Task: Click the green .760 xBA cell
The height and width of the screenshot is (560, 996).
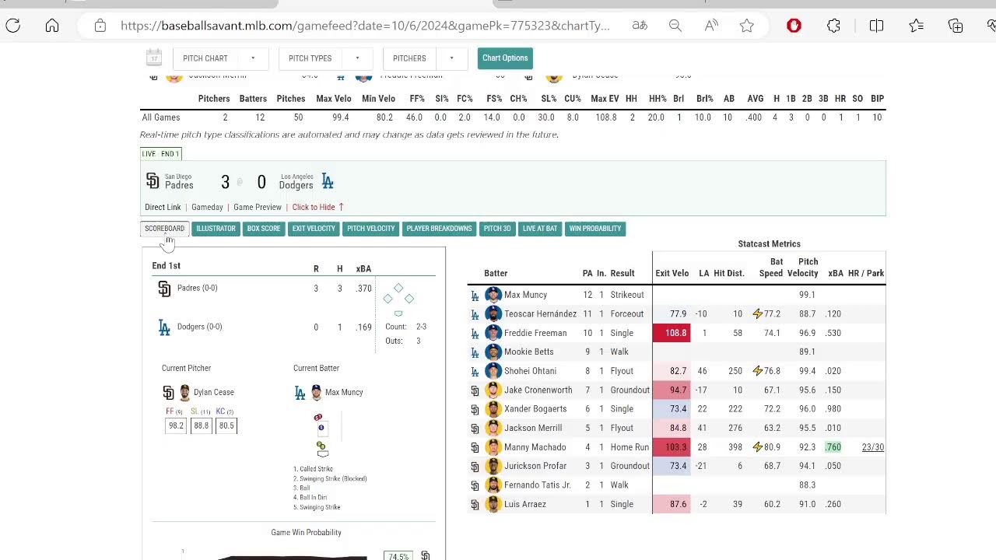Action: click(833, 447)
